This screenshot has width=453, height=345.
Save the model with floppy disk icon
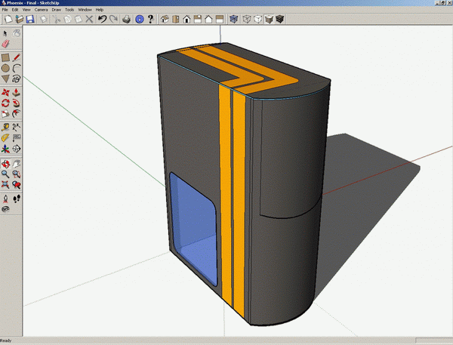tap(29, 19)
